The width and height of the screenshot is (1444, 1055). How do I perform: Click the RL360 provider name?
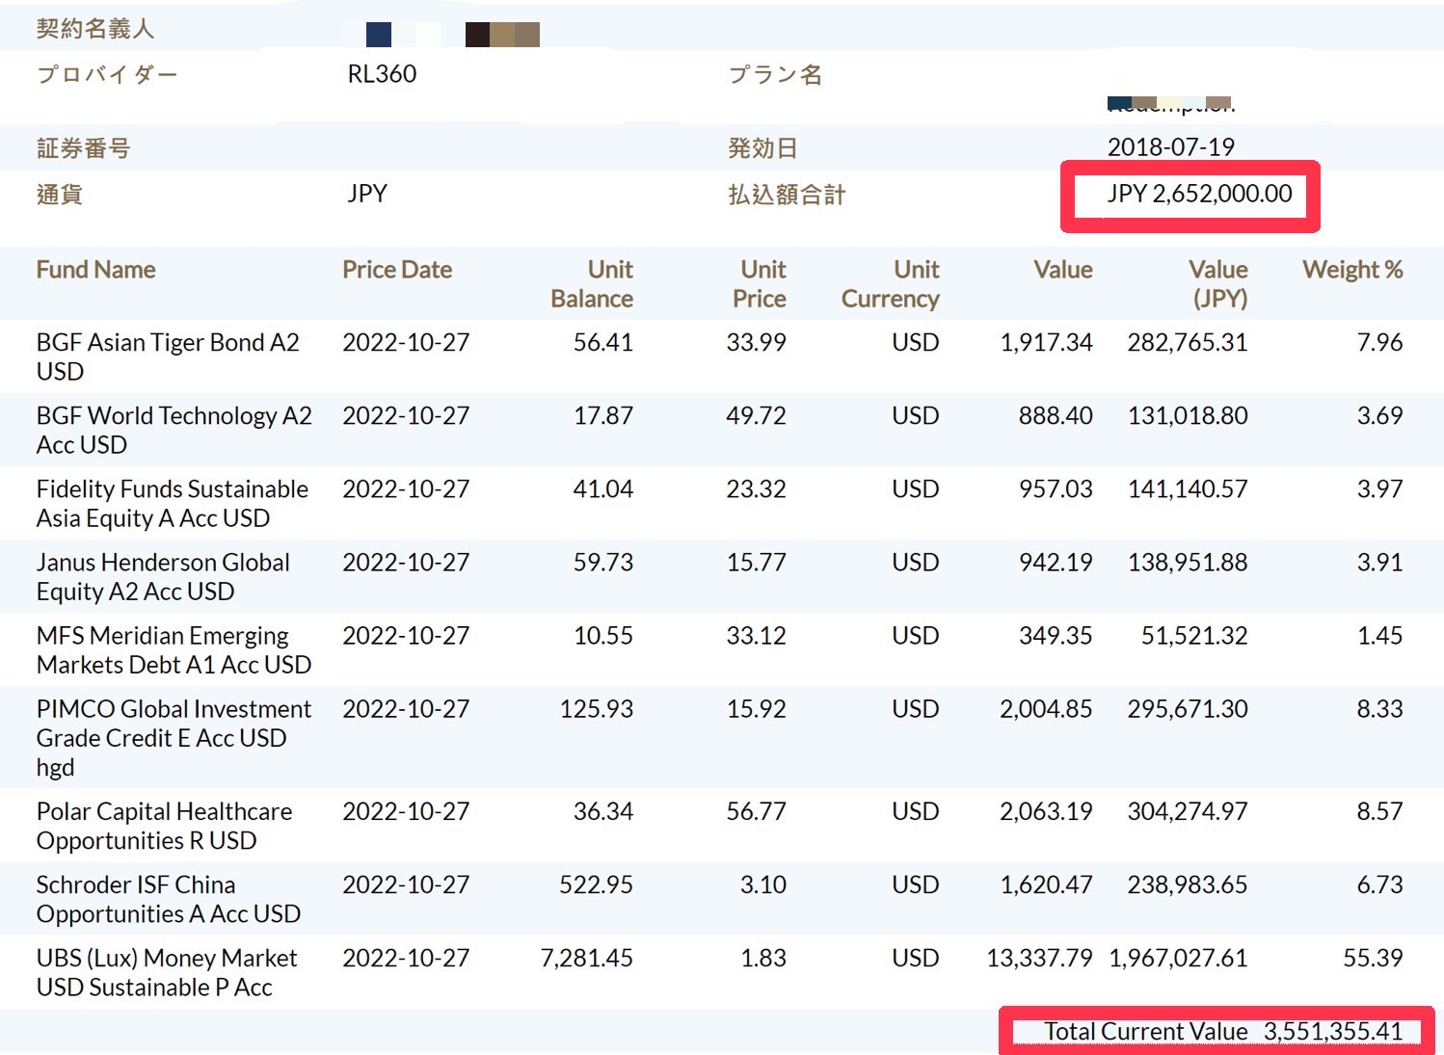[x=382, y=74]
